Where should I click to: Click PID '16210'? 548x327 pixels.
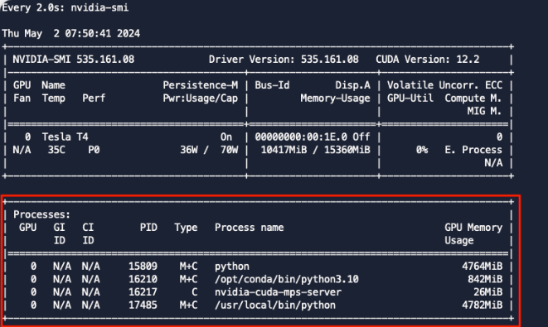(x=143, y=279)
